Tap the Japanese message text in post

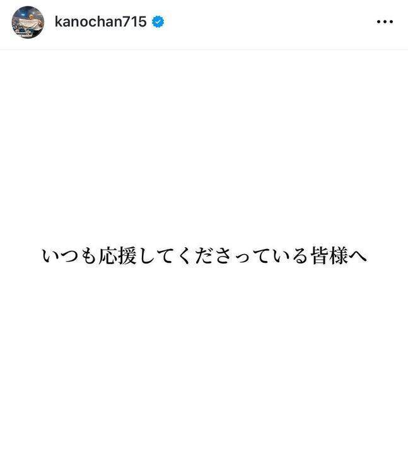pos(204,256)
